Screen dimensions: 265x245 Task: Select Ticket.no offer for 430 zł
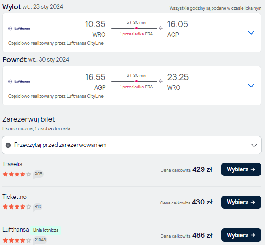tap(241, 202)
